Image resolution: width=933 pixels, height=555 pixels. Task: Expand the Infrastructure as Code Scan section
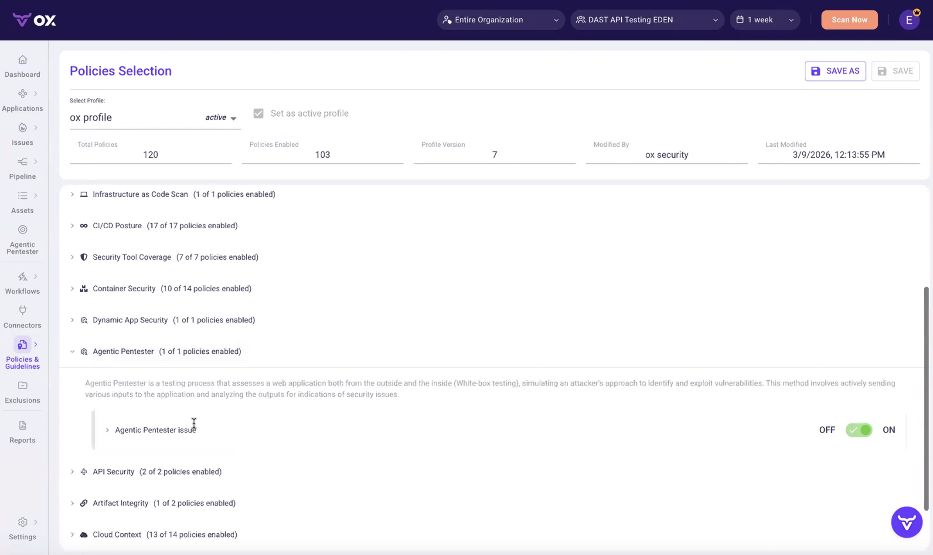coord(72,194)
